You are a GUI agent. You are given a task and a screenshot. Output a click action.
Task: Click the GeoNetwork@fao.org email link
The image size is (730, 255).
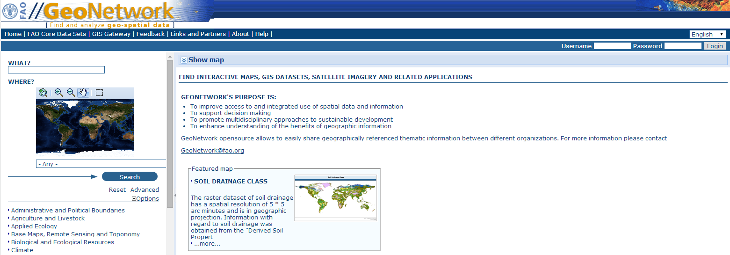click(x=212, y=151)
